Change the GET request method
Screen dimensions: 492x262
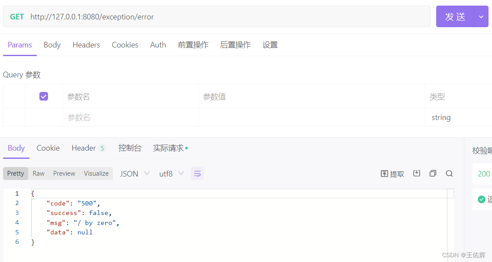tap(17, 16)
